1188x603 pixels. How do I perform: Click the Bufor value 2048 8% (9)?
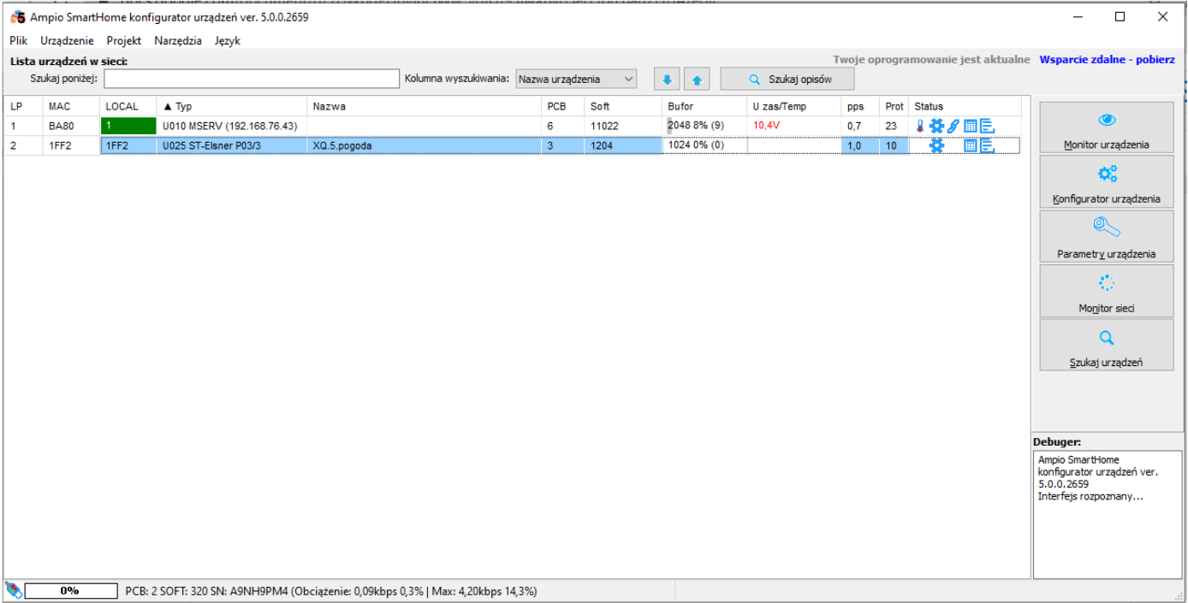coord(696,126)
